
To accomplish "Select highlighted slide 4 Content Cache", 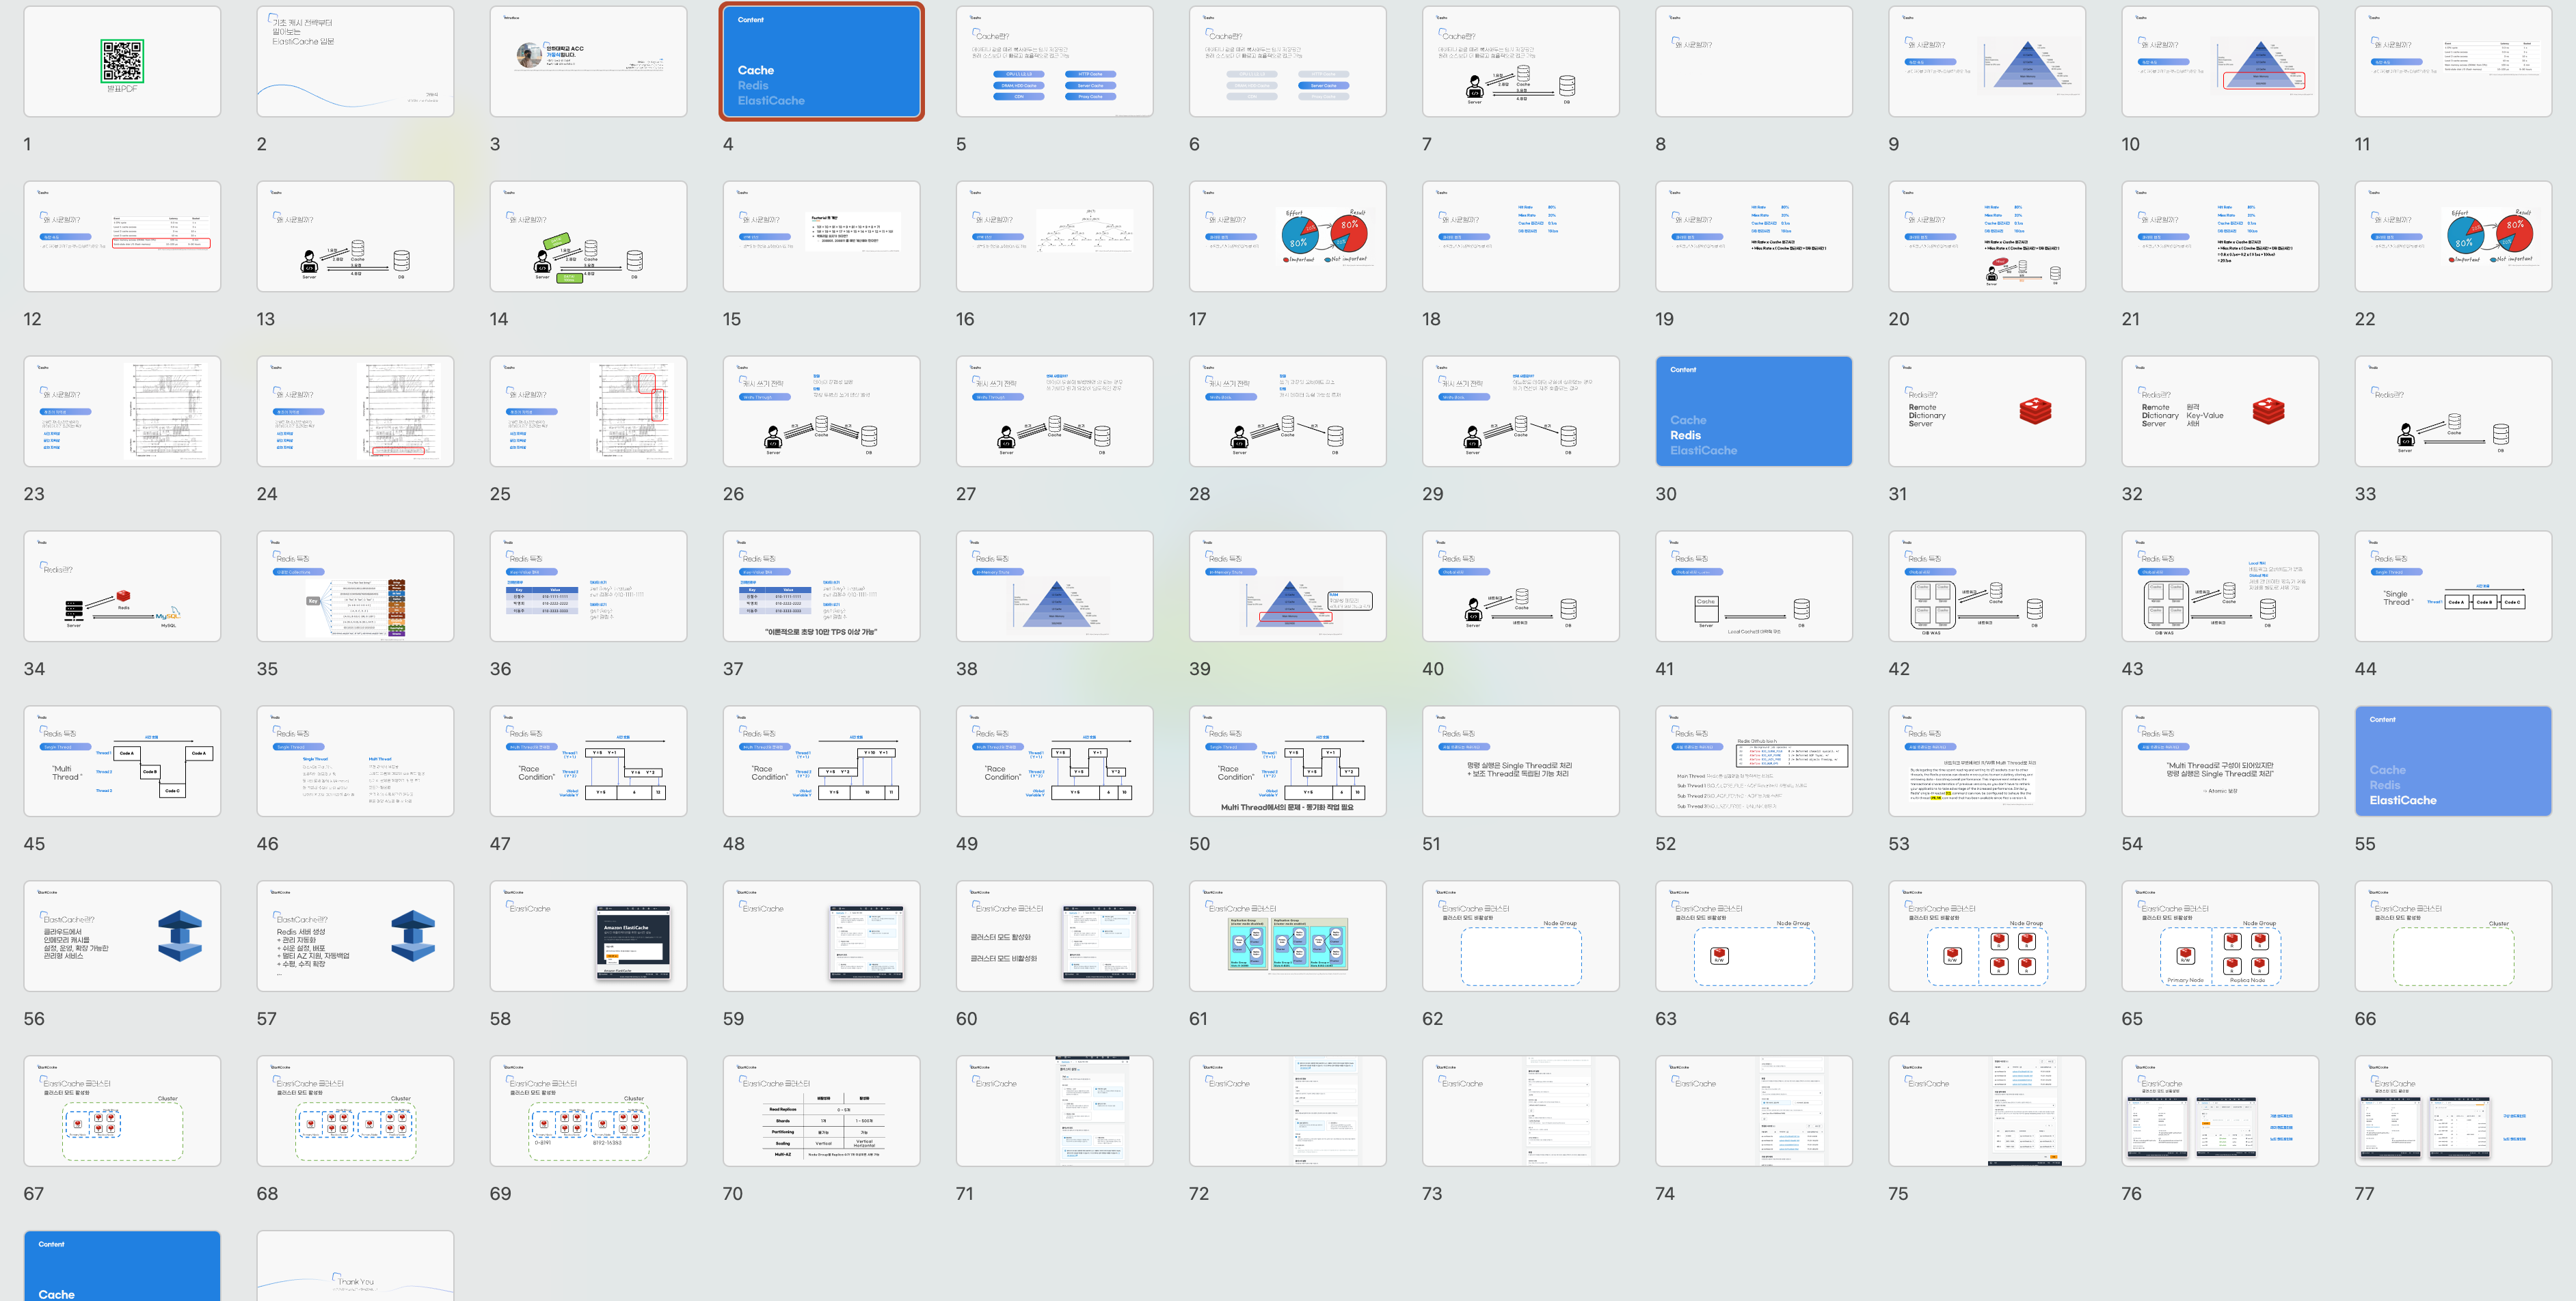I will [821, 61].
